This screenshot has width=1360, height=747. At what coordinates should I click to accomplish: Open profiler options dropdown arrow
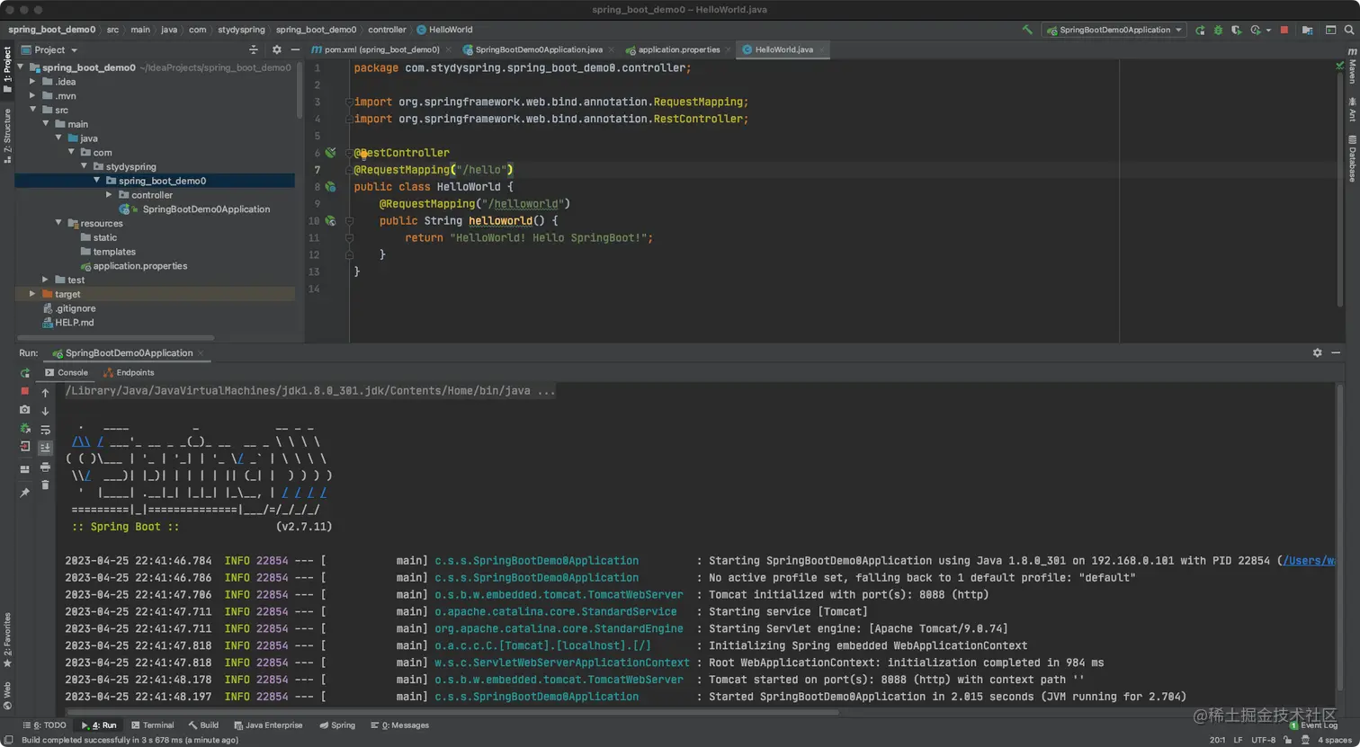point(1268,30)
